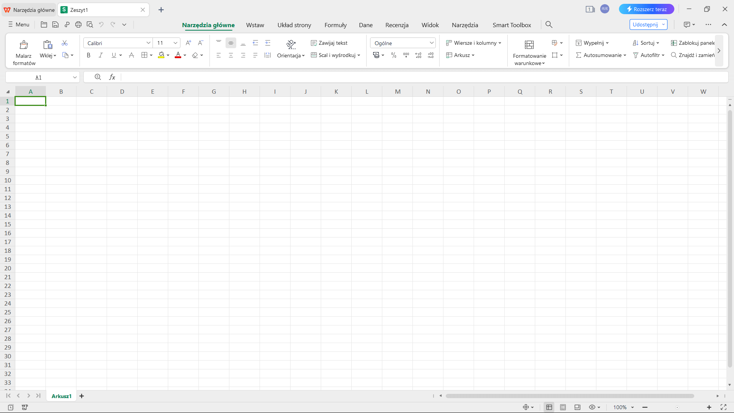Increase the font size
Screen dimensions: 734x413
(188, 43)
